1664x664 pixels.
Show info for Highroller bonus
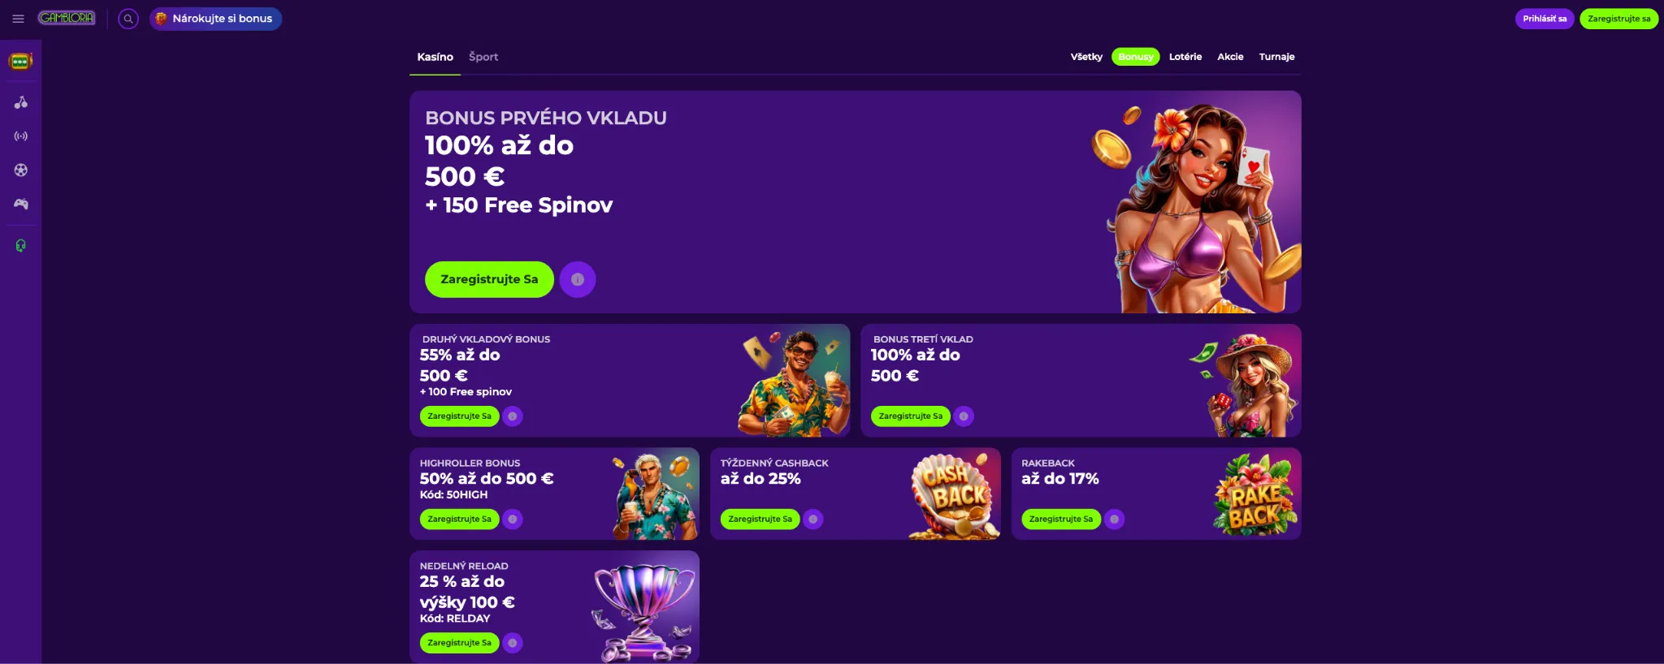513,519
